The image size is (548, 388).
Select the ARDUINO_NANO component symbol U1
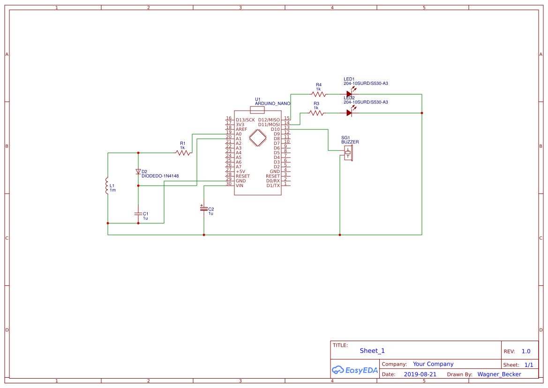pyautogui.click(x=257, y=138)
